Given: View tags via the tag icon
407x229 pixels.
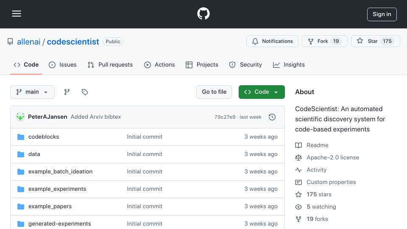Looking at the screenshot, I should pyautogui.click(x=85, y=92).
